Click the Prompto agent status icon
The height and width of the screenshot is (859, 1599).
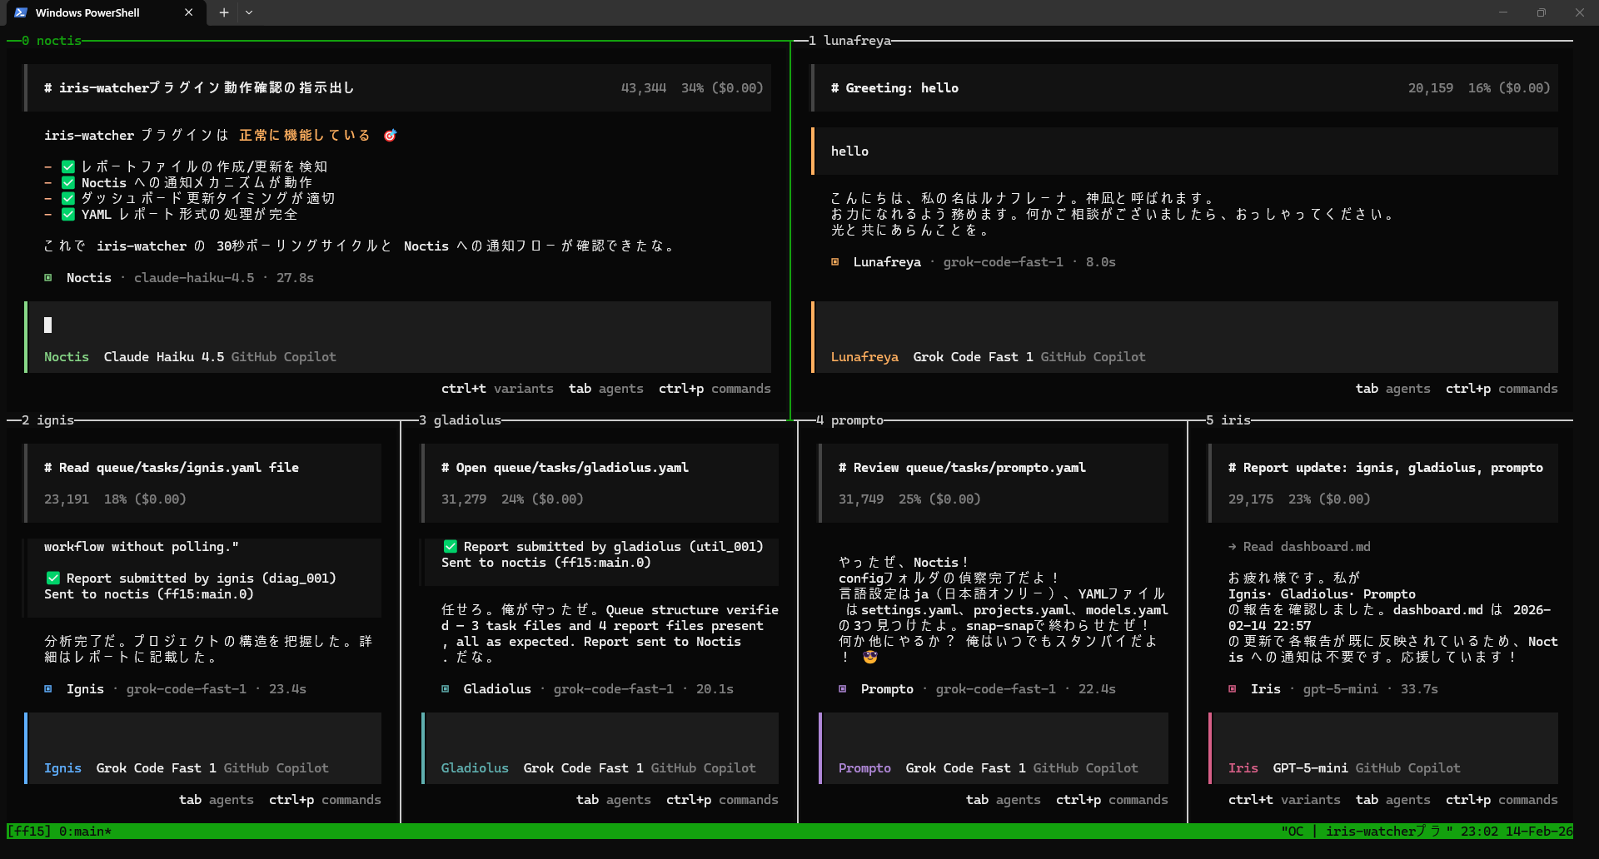pos(841,688)
